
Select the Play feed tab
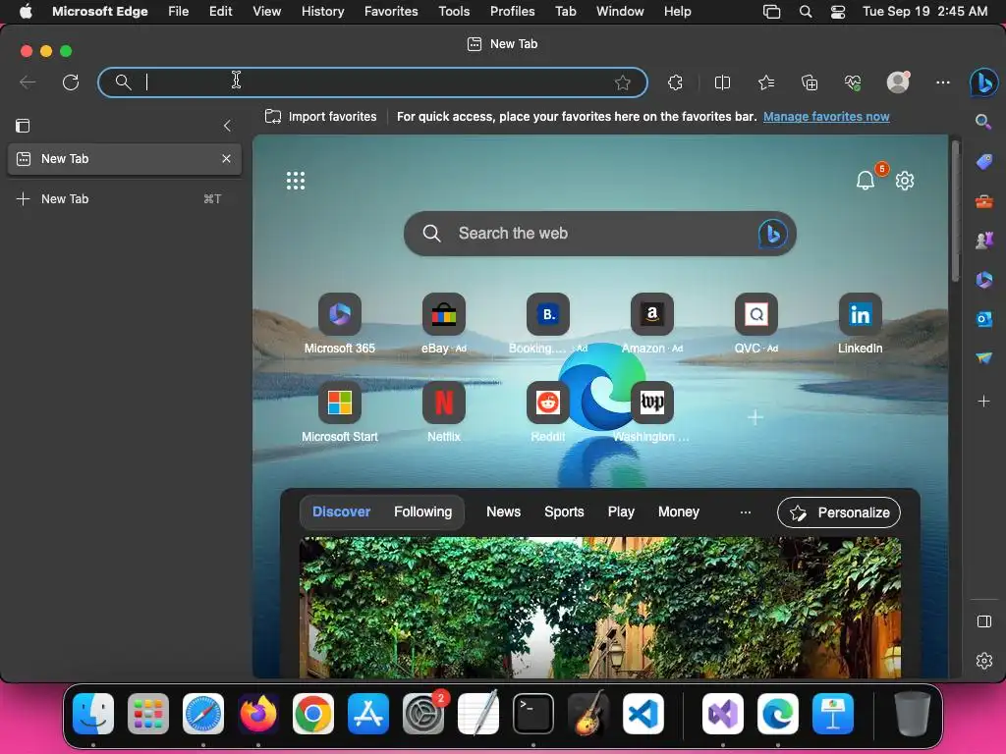[621, 512]
